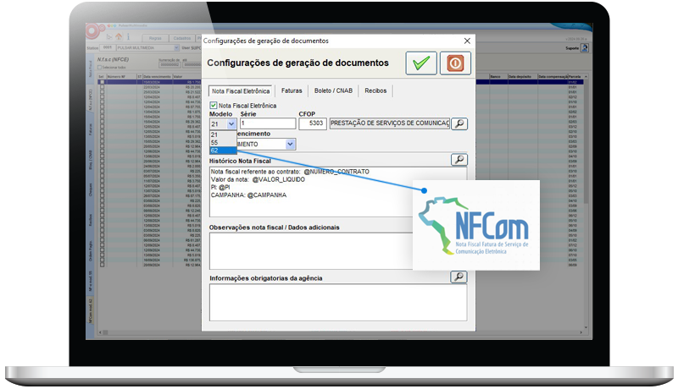Switch to the Nota Fiscal Eletrônica tab
678x389 pixels.
pyautogui.click(x=241, y=91)
